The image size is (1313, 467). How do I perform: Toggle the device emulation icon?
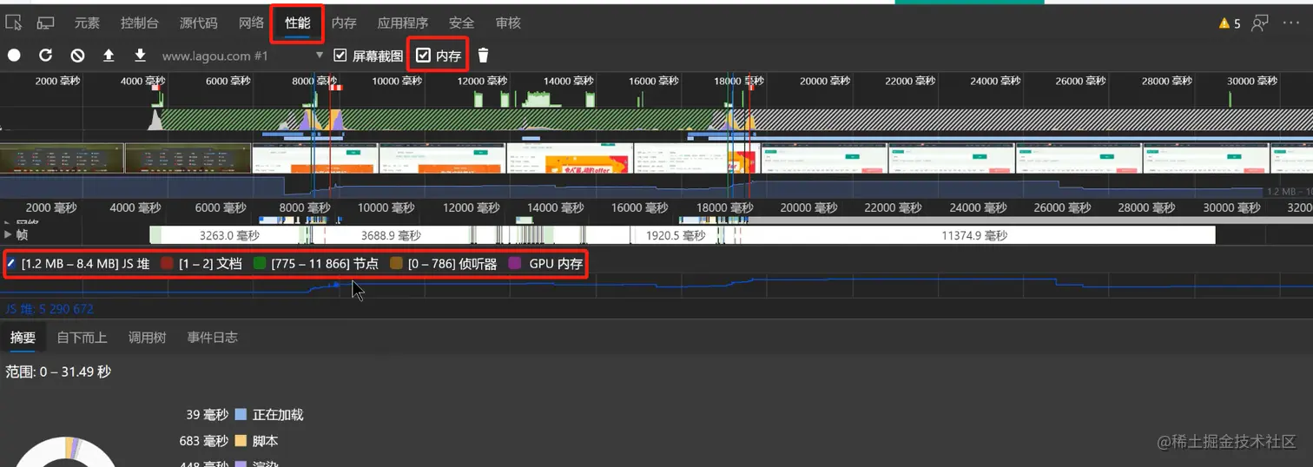coord(45,23)
